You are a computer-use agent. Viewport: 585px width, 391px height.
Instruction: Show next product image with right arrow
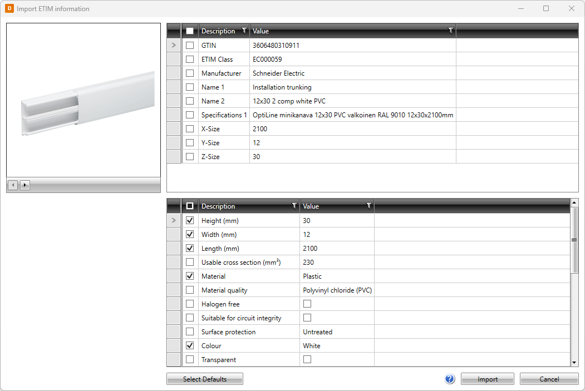tap(24, 185)
